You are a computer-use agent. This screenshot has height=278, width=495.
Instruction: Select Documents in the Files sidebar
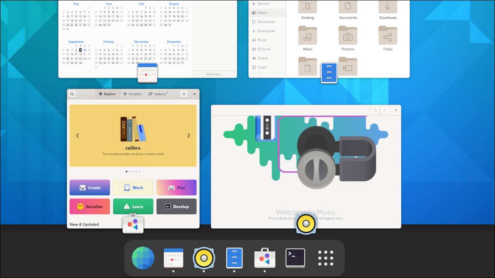click(267, 22)
